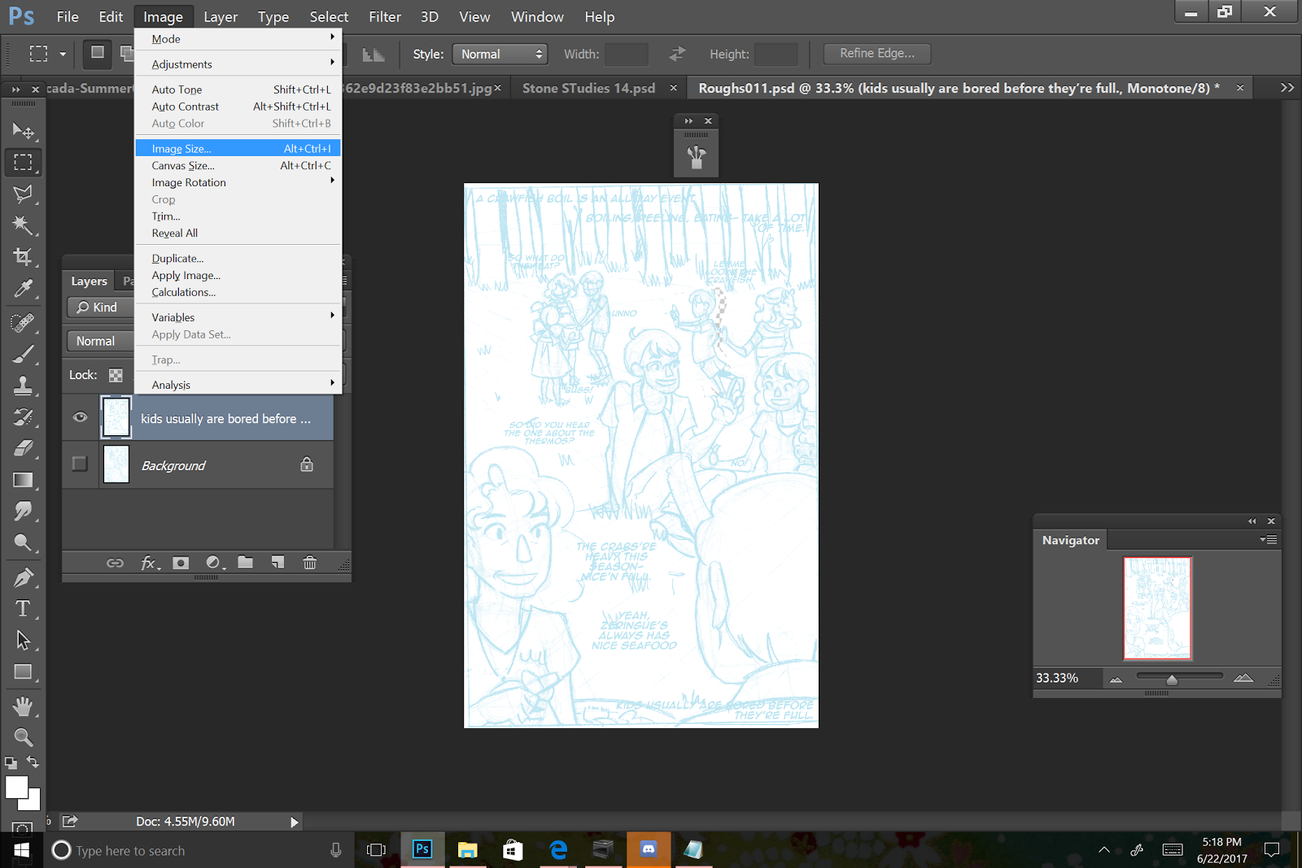Expand the Image Rotation submenu

pyautogui.click(x=238, y=182)
